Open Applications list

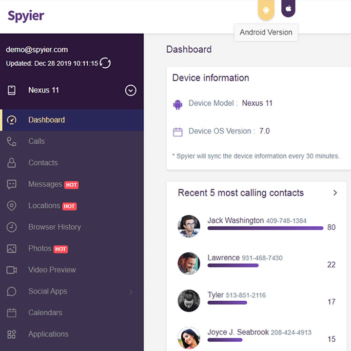click(x=72, y=334)
